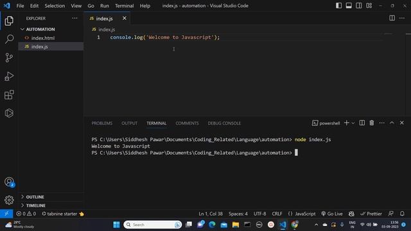Close the terminal panel
This screenshot has height=231, width=411.
pos(402,123)
